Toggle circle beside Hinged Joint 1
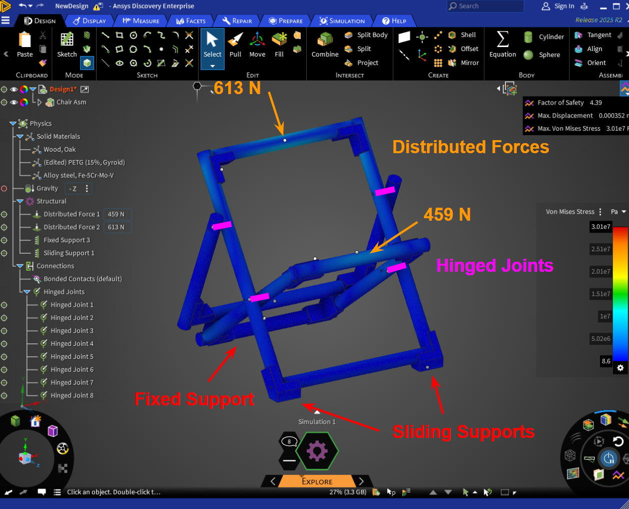This screenshot has width=629, height=509. coord(4,305)
